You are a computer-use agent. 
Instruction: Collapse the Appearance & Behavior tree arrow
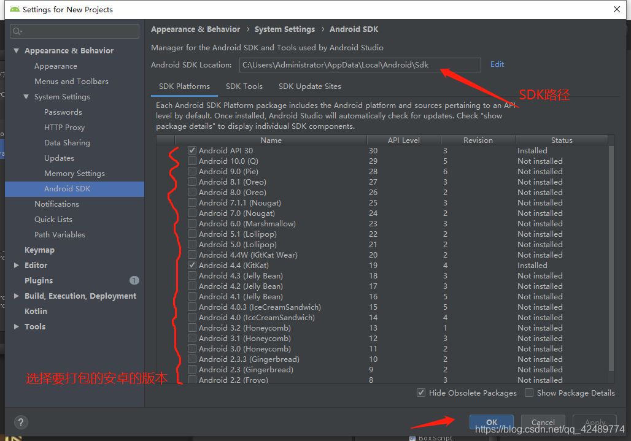click(16, 51)
